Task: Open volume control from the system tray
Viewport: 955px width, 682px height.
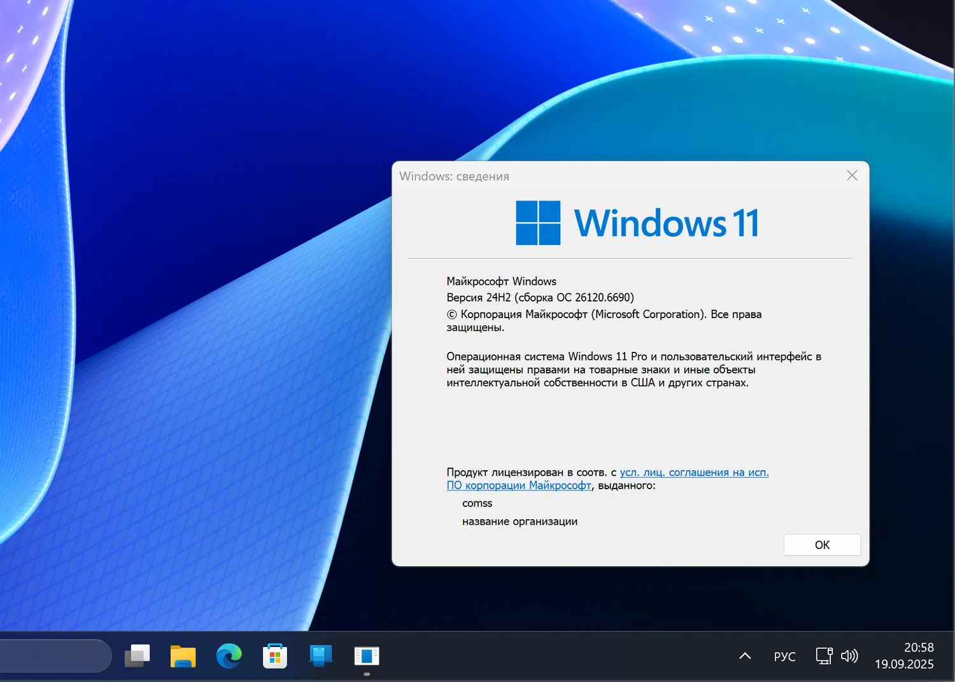Action: tap(849, 656)
